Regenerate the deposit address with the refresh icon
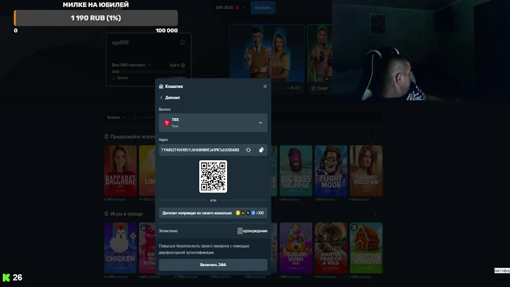This screenshot has width=510, height=287. tap(248, 150)
